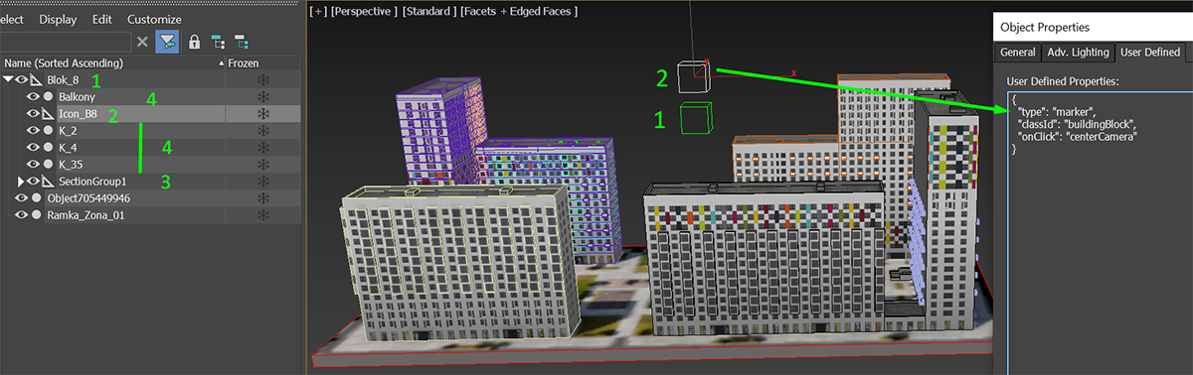Screen dimensions: 1193x375
Task: Freeze Icon_B8 via its snowflake icon
Action: point(263,114)
